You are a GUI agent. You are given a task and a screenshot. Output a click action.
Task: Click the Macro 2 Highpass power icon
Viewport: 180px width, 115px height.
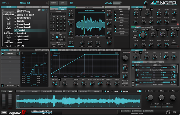(136, 70)
